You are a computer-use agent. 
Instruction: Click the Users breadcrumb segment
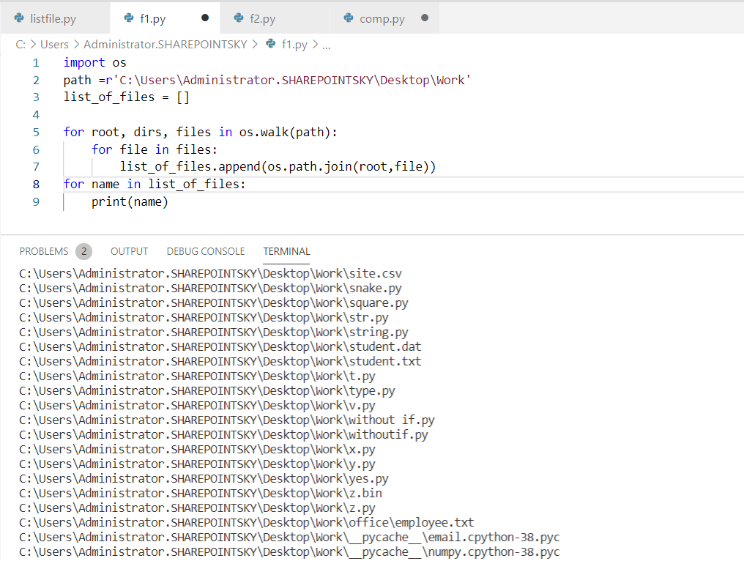(x=55, y=45)
